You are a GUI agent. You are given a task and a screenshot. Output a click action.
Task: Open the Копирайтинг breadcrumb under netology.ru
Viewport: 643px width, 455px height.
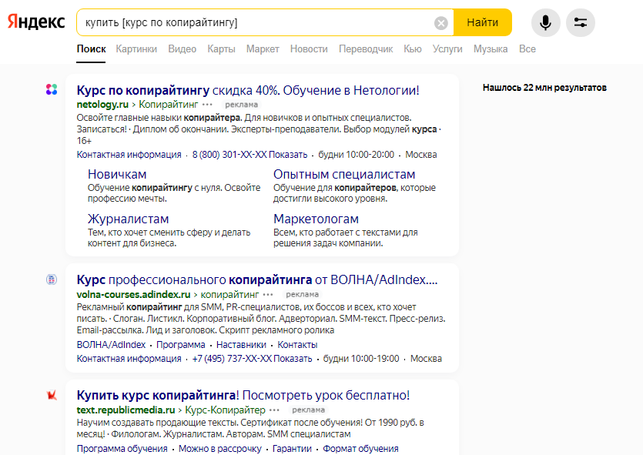tap(169, 105)
